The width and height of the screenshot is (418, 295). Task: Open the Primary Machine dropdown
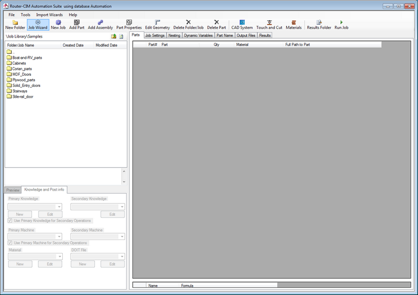[59, 237]
